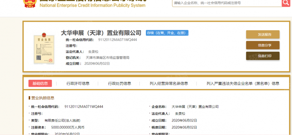Click the national emblem logo icon
The width and height of the screenshot is (292, 135).
(x=30, y=3)
